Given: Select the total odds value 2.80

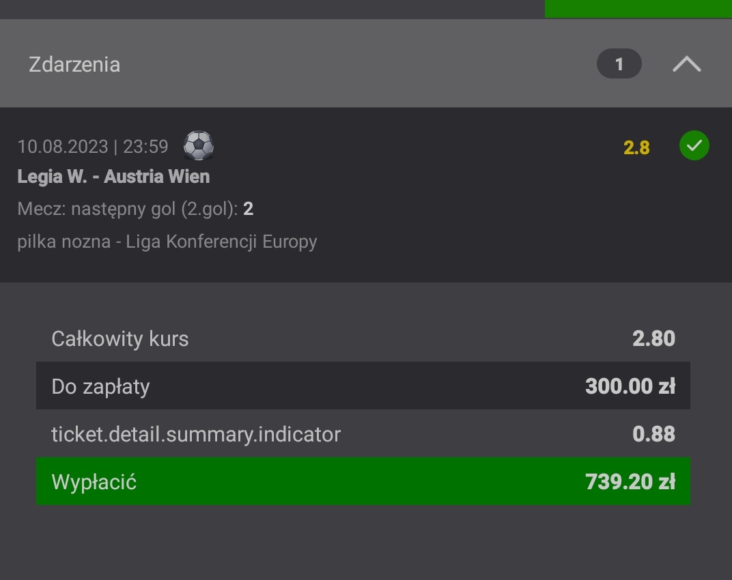Looking at the screenshot, I should (653, 338).
